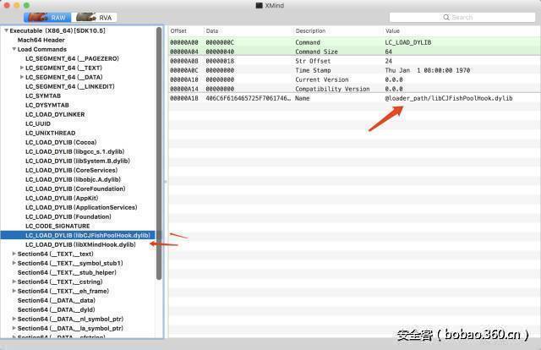This screenshot has width=541, height=350.
Task: Collapse the Load Commands tree node
Action: pos(14,49)
